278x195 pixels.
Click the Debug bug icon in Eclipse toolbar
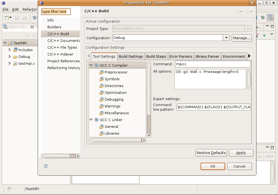262,17
